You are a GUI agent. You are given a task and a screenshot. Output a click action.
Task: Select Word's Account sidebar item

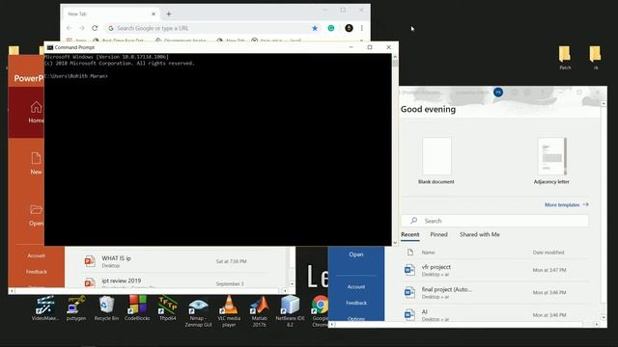tap(356, 287)
